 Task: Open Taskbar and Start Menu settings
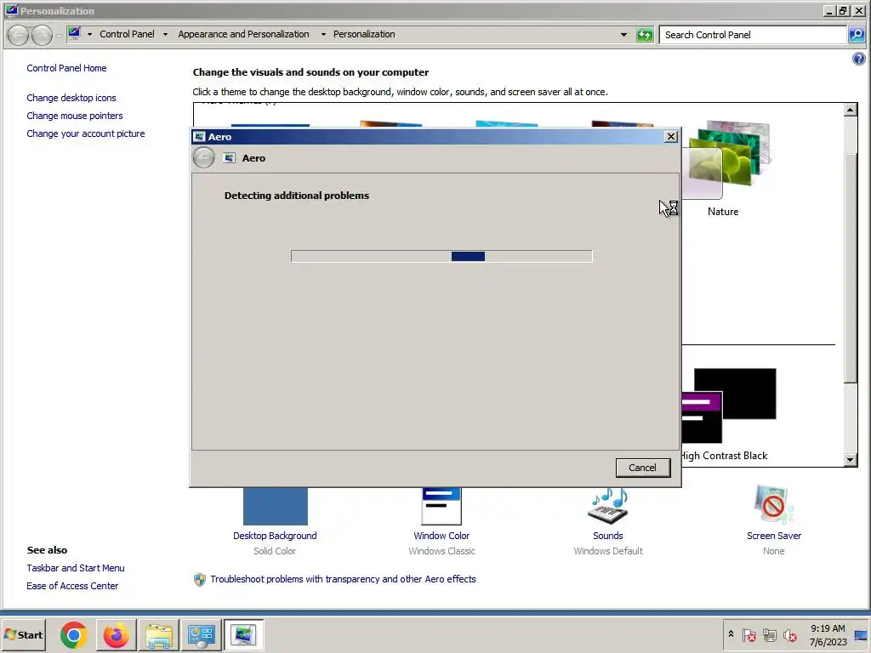click(76, 568)
